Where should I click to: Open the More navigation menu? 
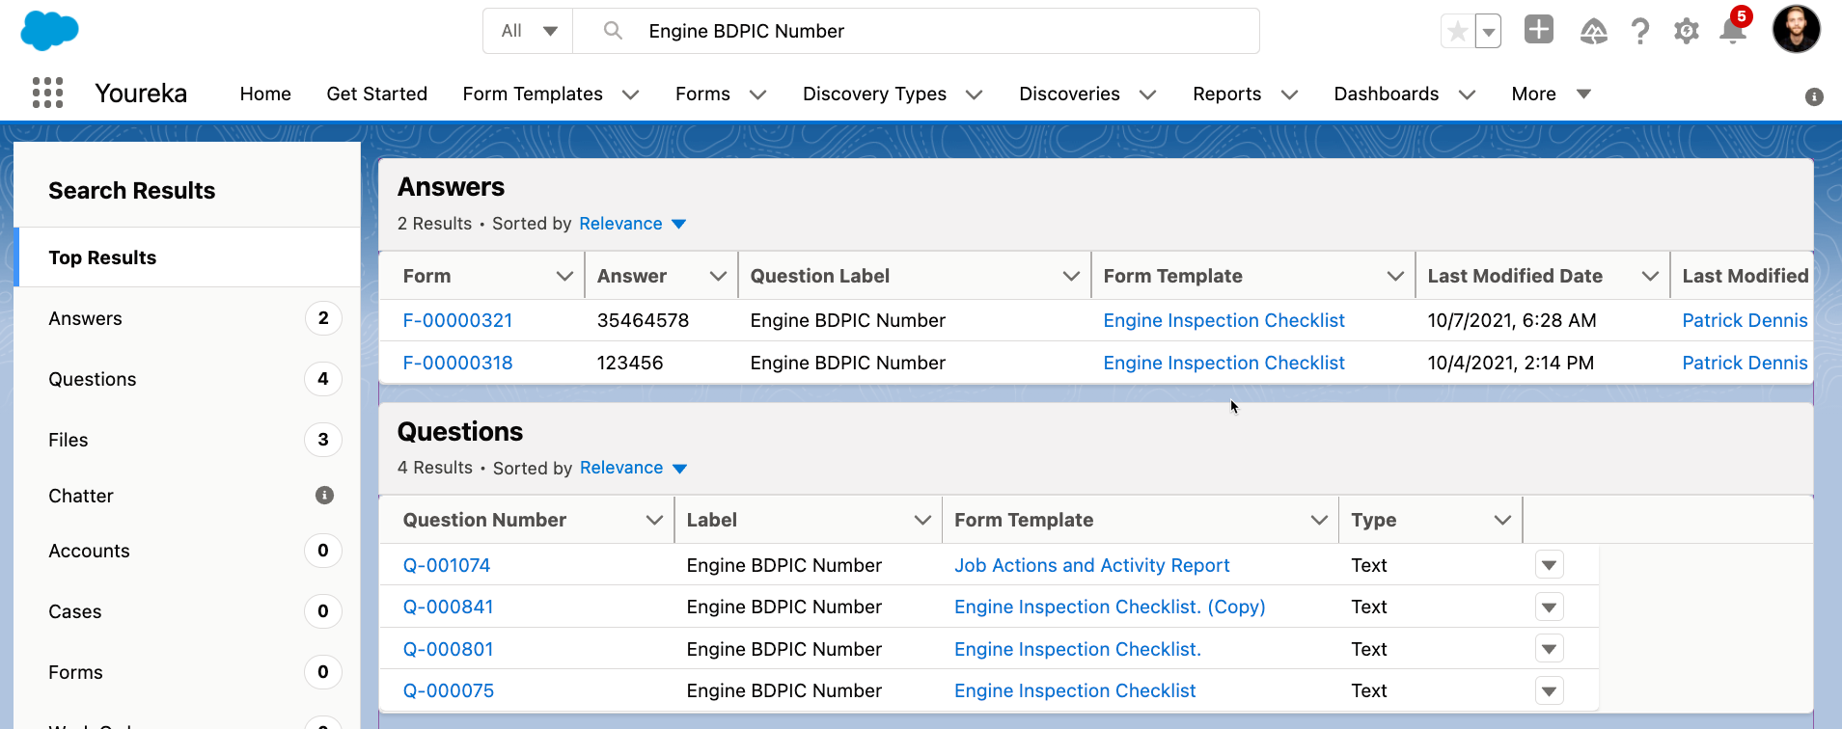pos(1551,94)
